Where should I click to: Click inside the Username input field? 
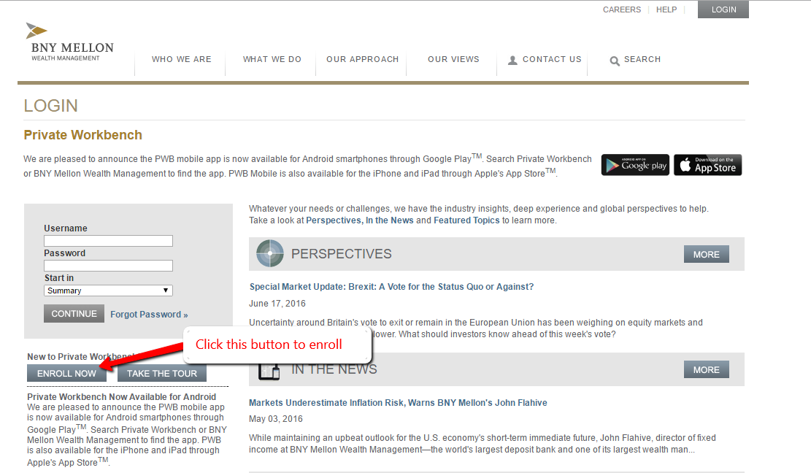click(x=107, y=240)
